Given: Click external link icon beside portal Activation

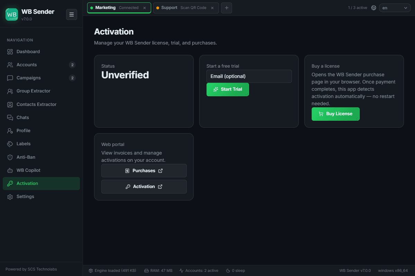Looking at the screenshot, I should click(160, 187).
